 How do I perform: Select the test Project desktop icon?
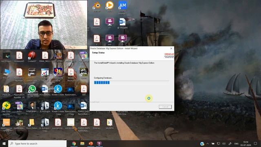click(x=7, y=56)
